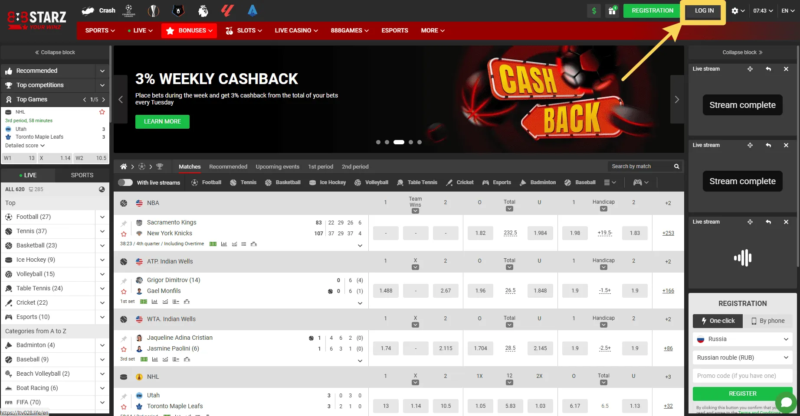Show the next banner slide arrow
The width and height of the screenshot is (800, 416).
coord(677,100)
